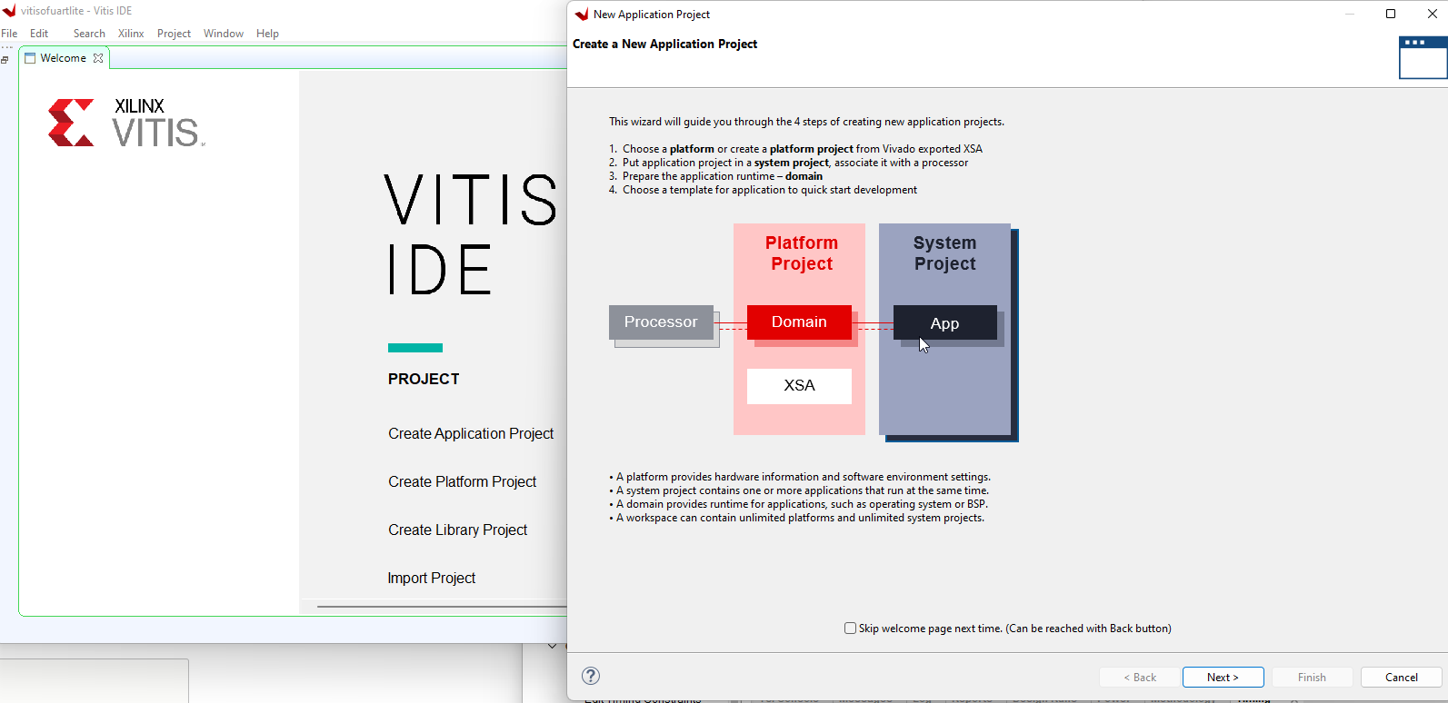Click the Vitis icon in the dialog title bar
The image size is (1448, 703).
tap(582, 15)
